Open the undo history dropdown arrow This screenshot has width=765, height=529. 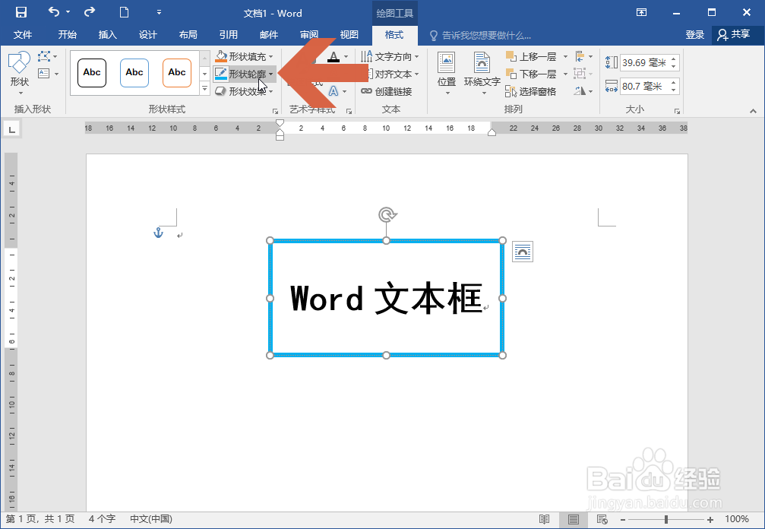click(68, 12)
